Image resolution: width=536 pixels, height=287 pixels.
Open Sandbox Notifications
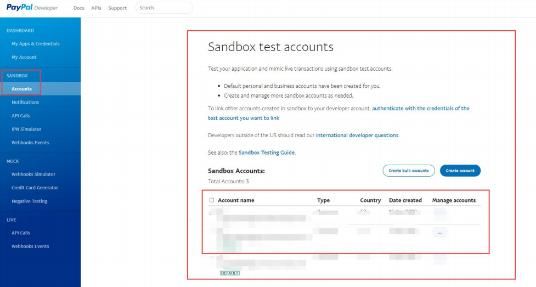pyautogui.click(x=25, y=102)
